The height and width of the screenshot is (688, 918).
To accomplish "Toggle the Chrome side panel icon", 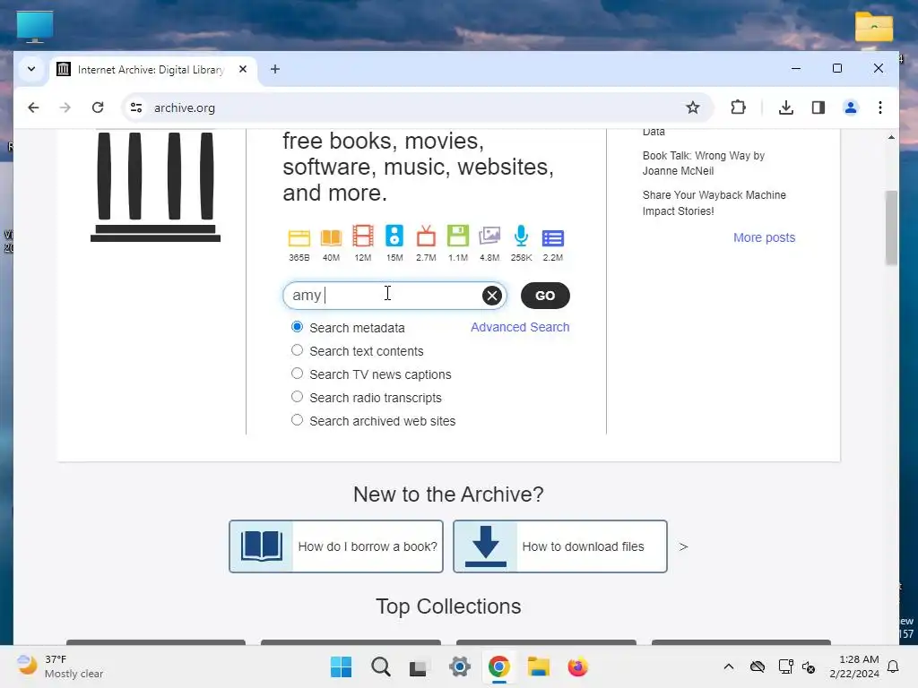I will click(818, 107).
